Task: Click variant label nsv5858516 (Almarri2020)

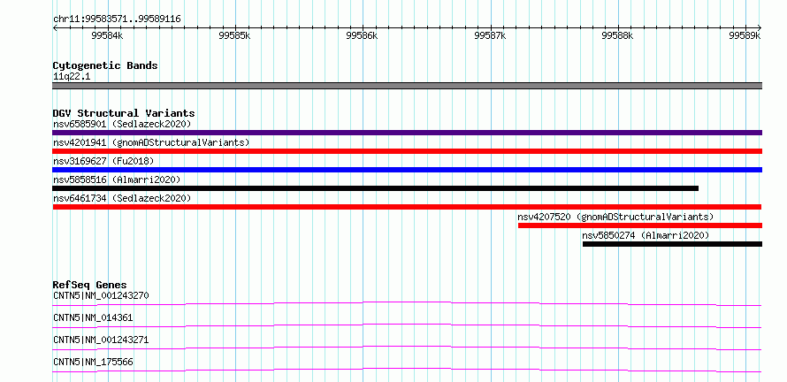Action: point(117,180)
